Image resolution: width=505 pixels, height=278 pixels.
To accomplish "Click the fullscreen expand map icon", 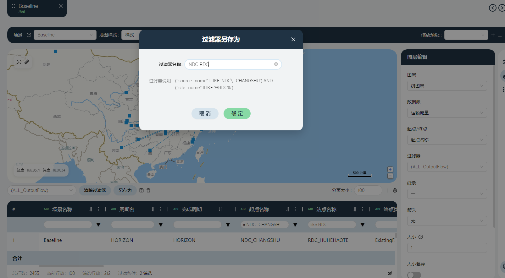I will click(19, 62).
